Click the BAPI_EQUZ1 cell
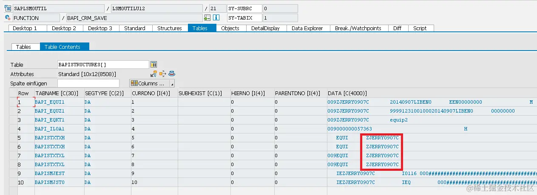The width and height of the screenshot is (537, 195). tap(58, 111)
